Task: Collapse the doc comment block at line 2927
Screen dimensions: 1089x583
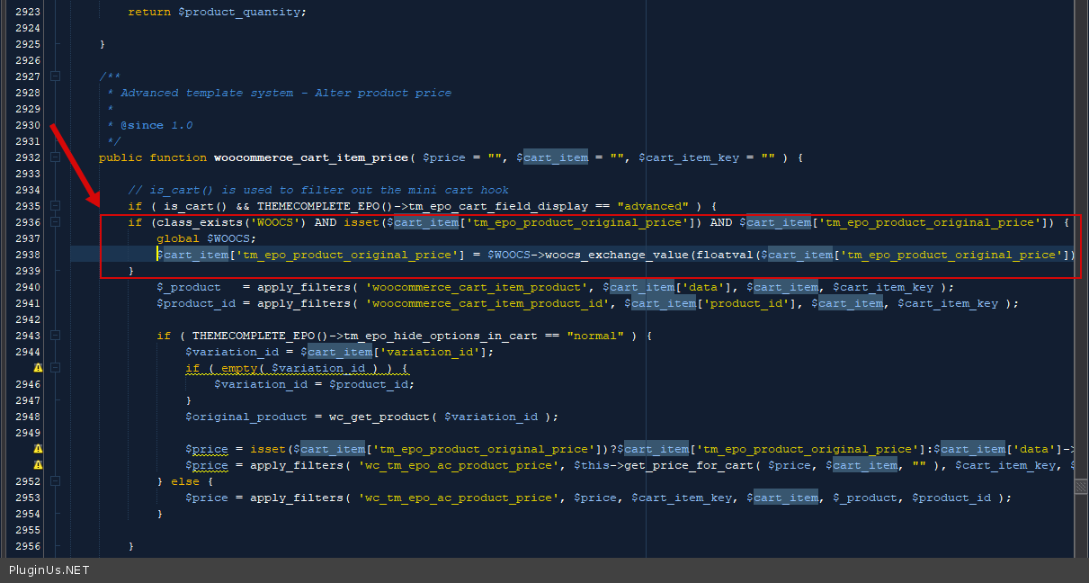Action: tap(55, 76)
